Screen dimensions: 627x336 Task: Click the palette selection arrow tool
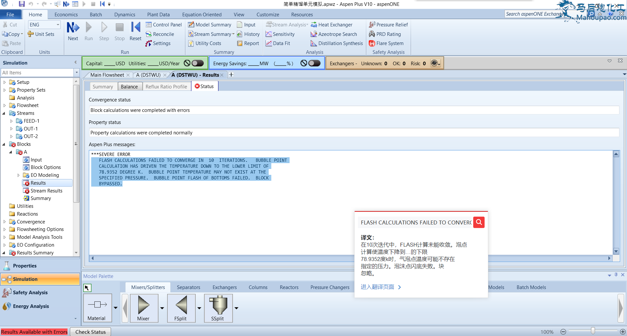(87, 288)
